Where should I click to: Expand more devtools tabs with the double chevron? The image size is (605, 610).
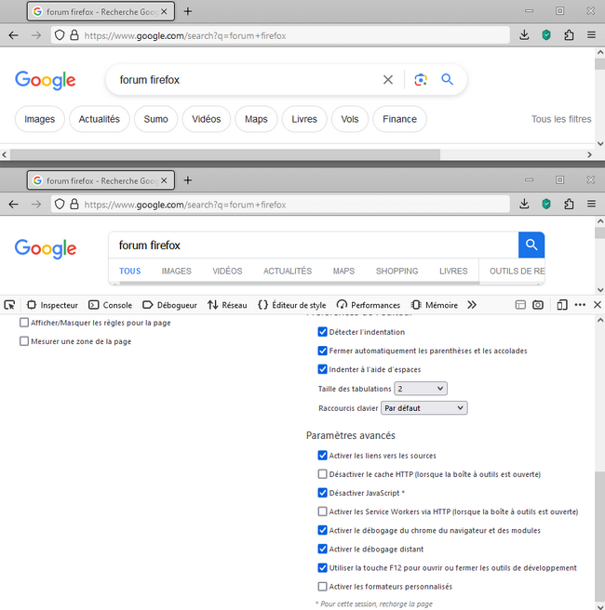(x=472, y=305)
